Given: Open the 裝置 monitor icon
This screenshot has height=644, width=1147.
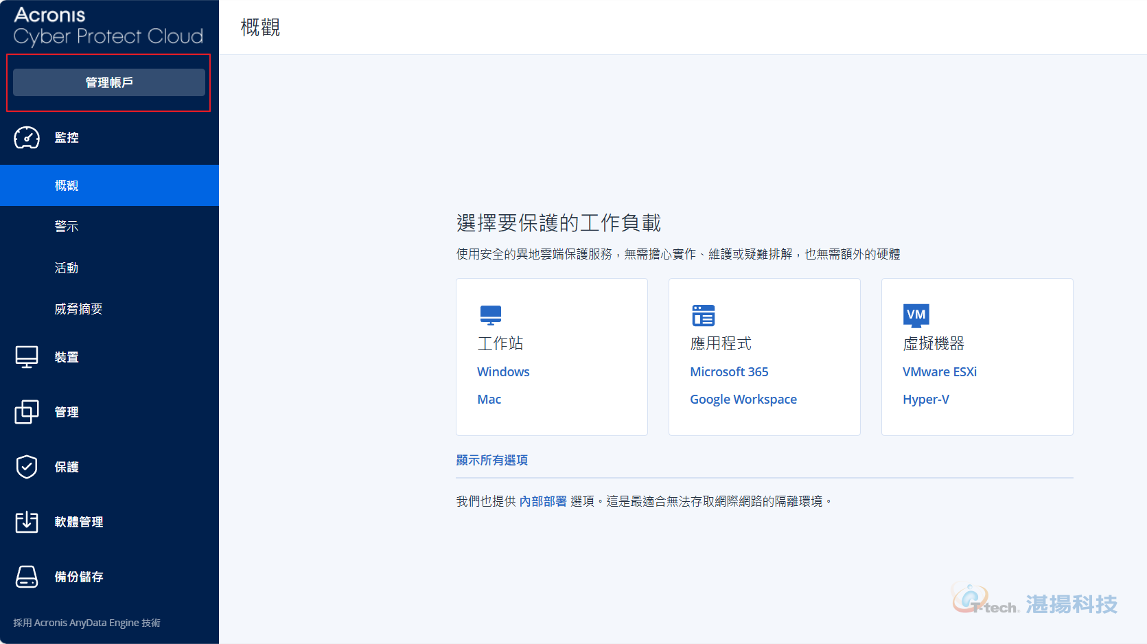Looking at the screenshot, I should 27,357.
